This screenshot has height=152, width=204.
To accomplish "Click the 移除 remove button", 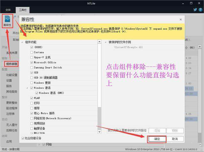I will click(175, 131).
